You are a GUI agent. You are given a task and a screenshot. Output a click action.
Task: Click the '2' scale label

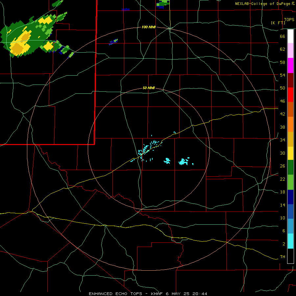[284, 244]
